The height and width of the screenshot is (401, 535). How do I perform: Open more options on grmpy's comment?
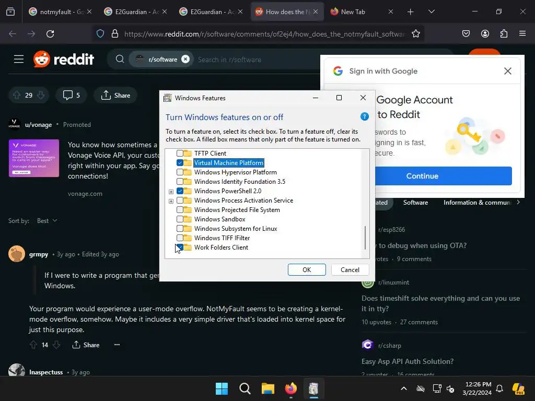117,345
